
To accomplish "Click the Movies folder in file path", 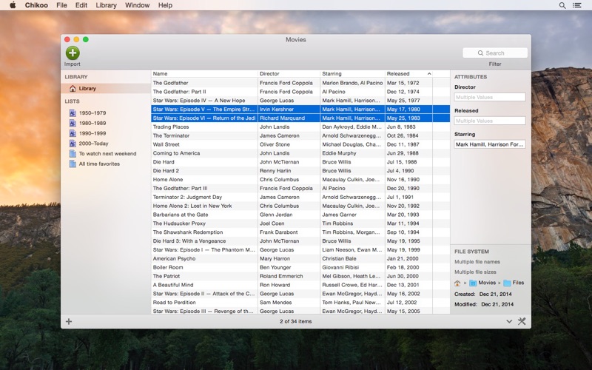I will click(482, 283).
